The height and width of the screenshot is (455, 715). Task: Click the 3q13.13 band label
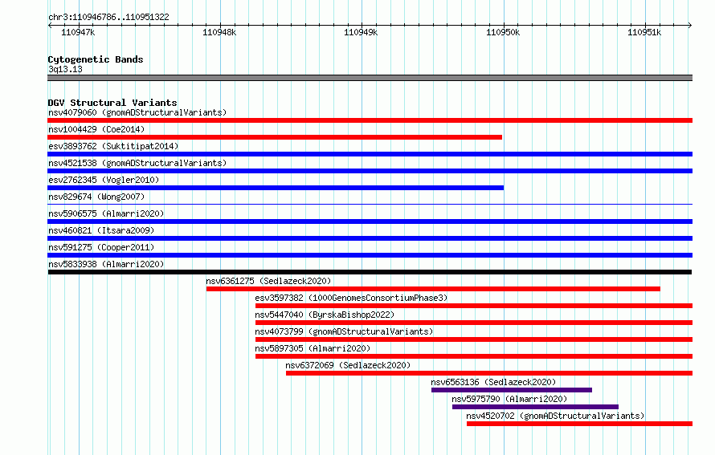pos(65,69)
